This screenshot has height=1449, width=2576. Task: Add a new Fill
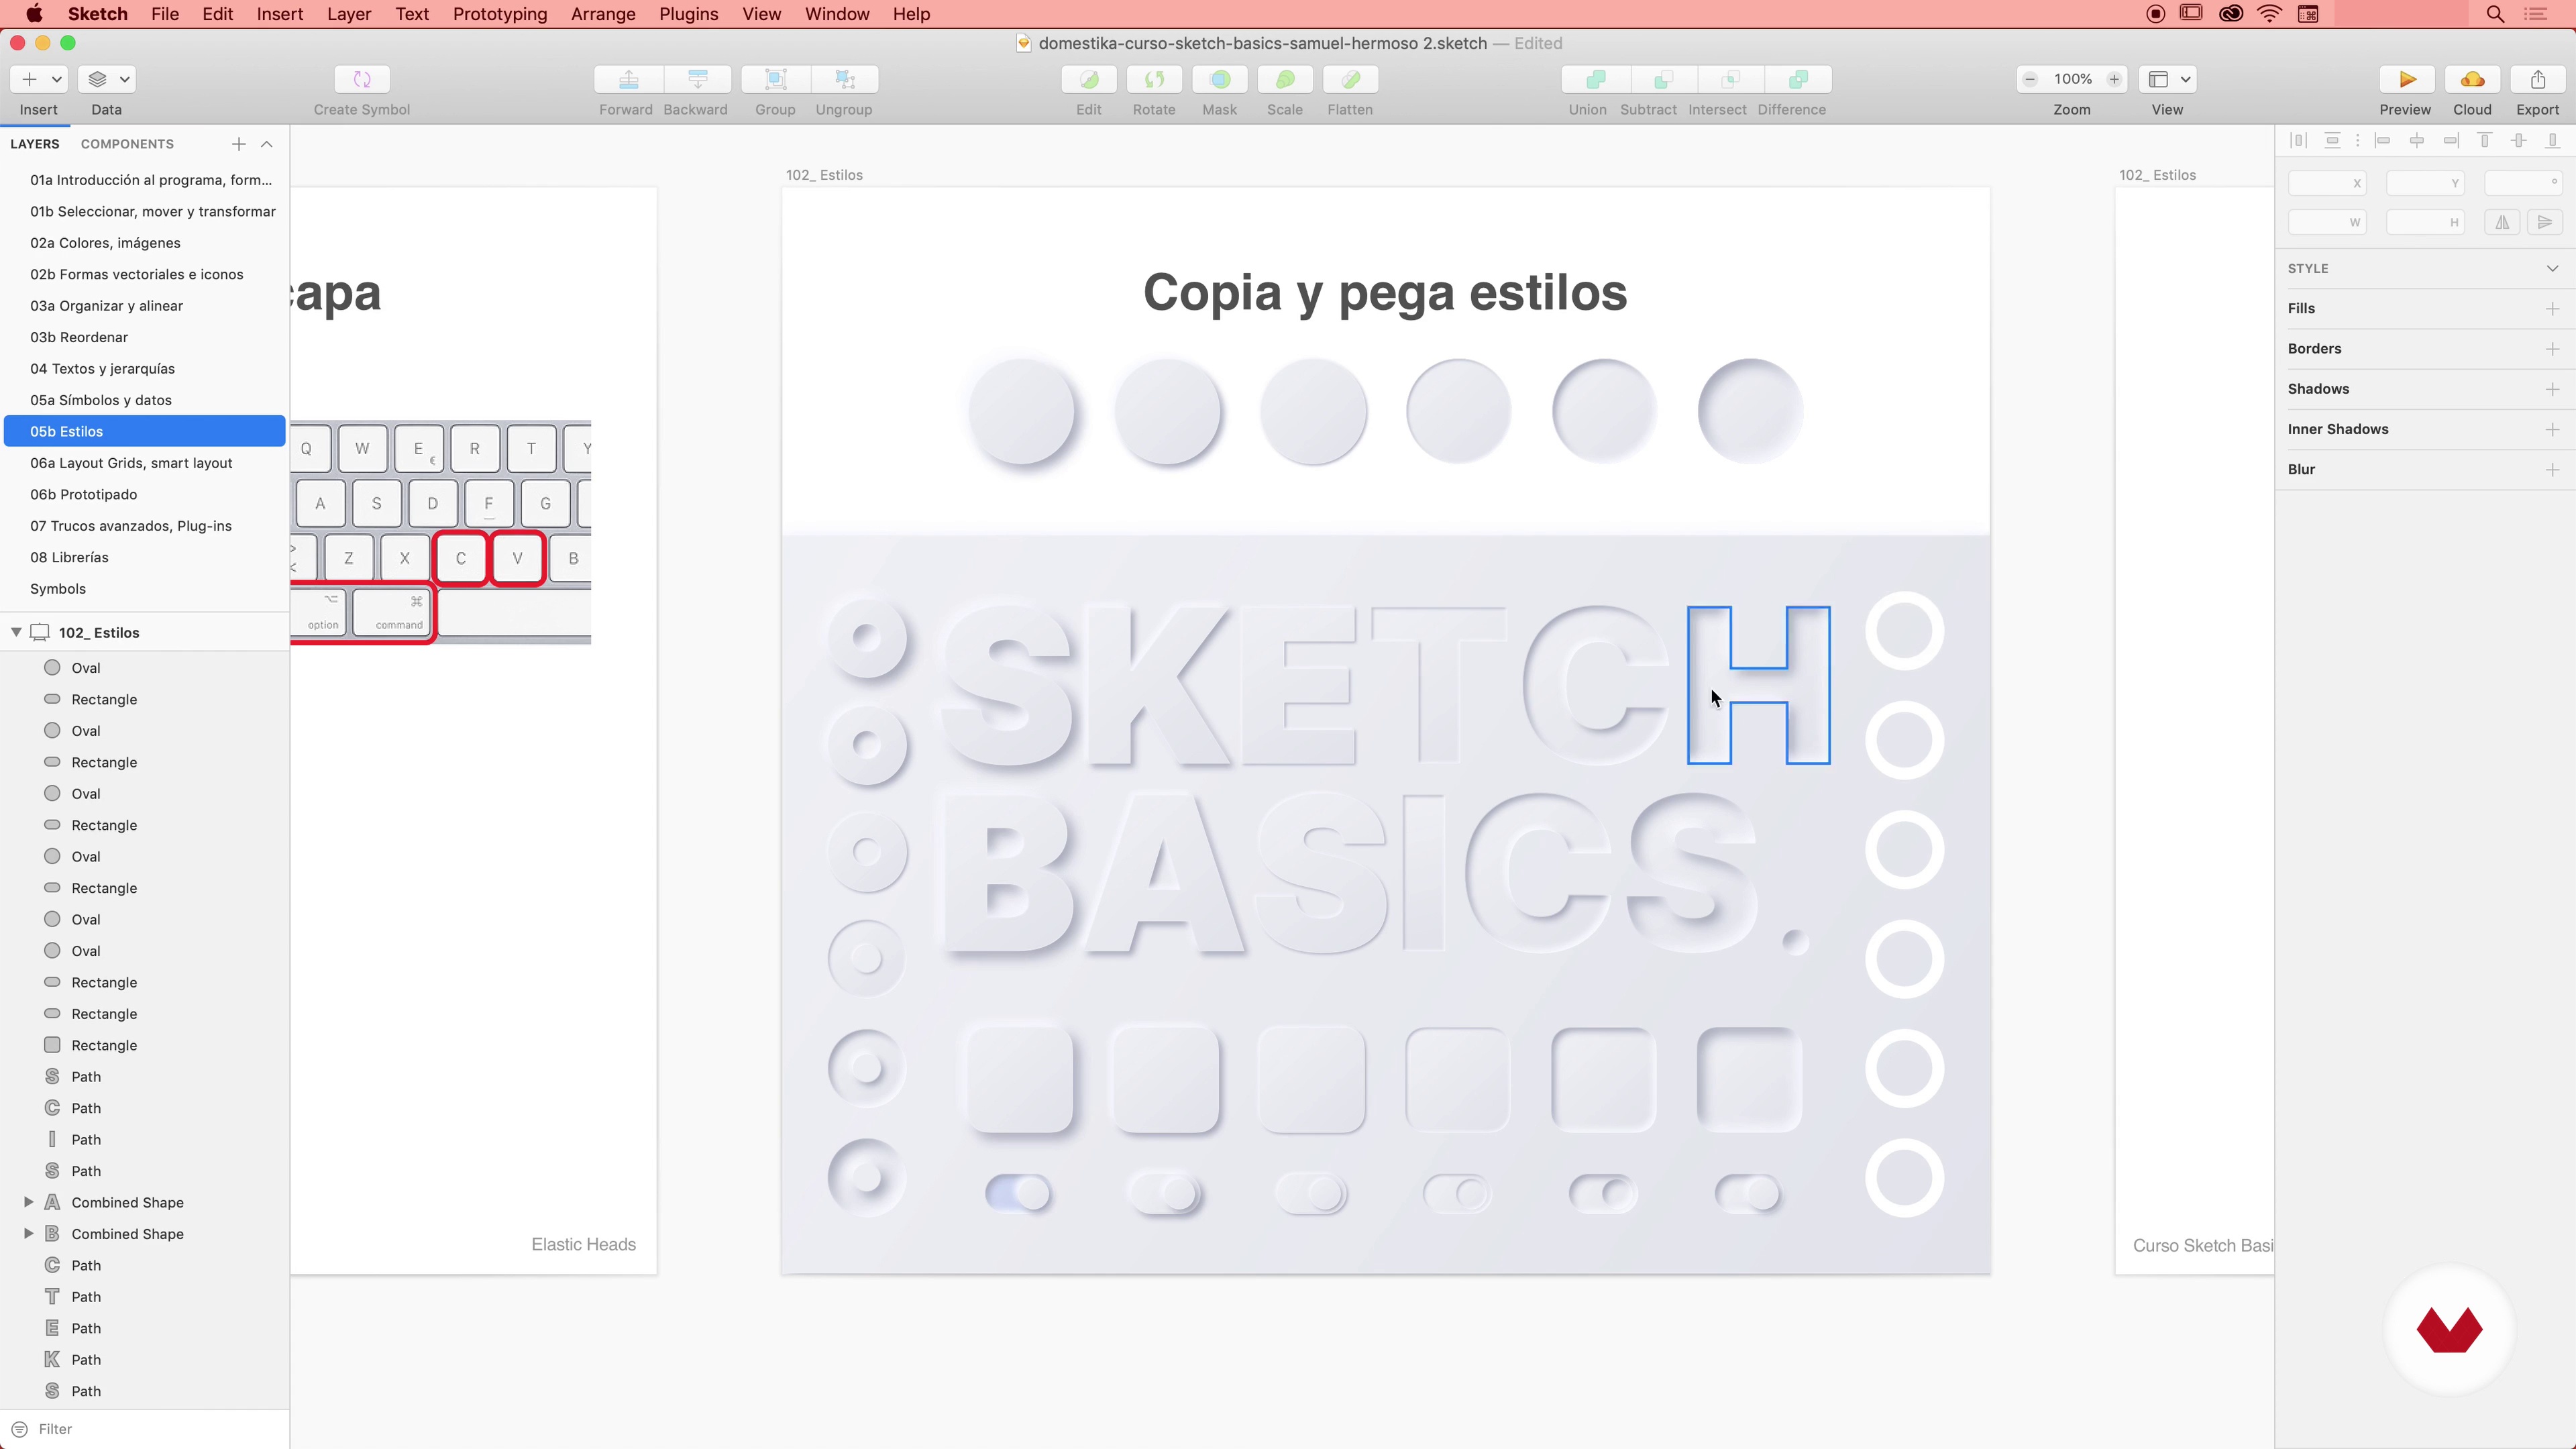2552,308
